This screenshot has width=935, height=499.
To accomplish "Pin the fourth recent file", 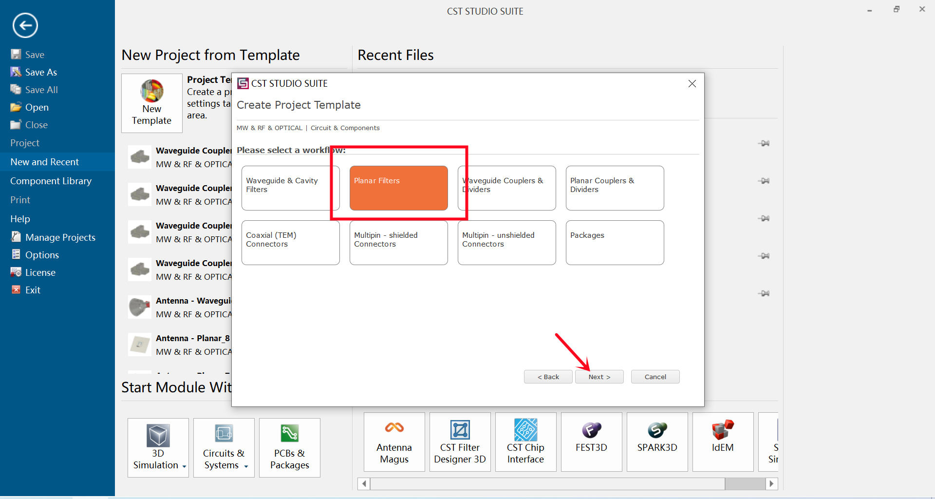I will (x=764, y=256).
